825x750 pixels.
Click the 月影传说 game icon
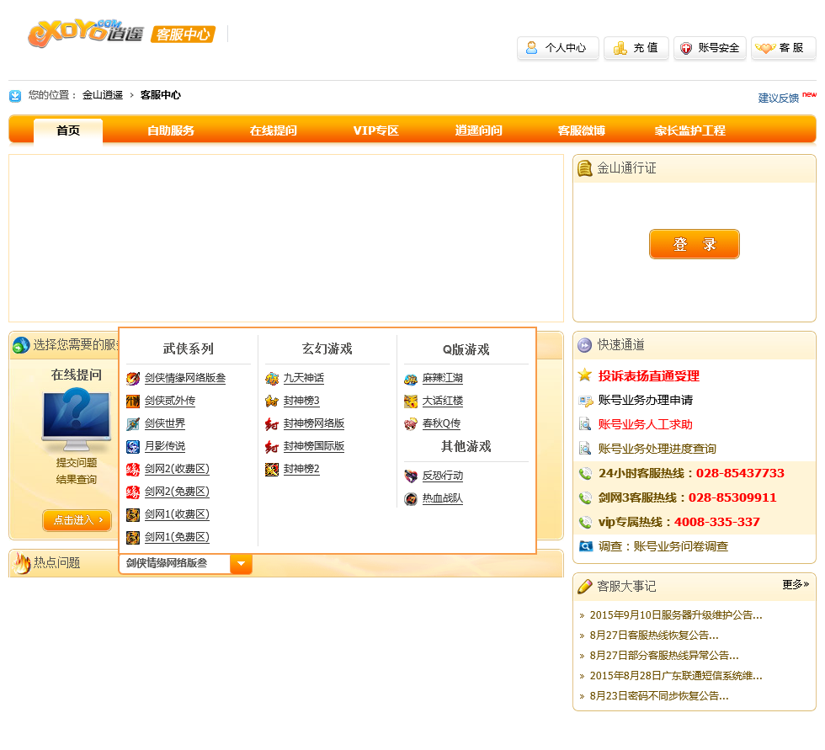(133, 446)
